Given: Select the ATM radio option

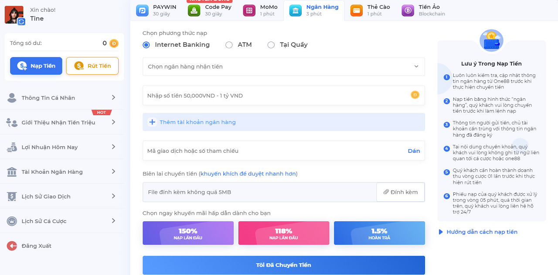Looking at the screenshot, I should click(229, 45).
